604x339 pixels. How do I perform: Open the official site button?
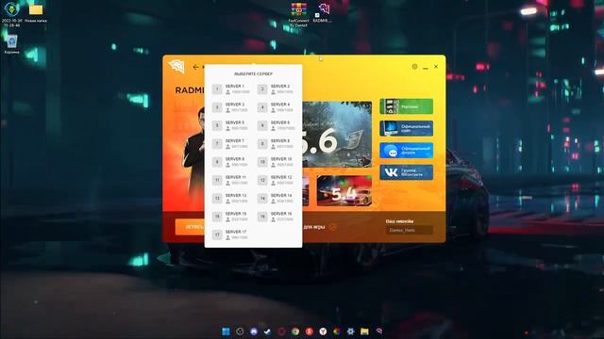[406, 128]
